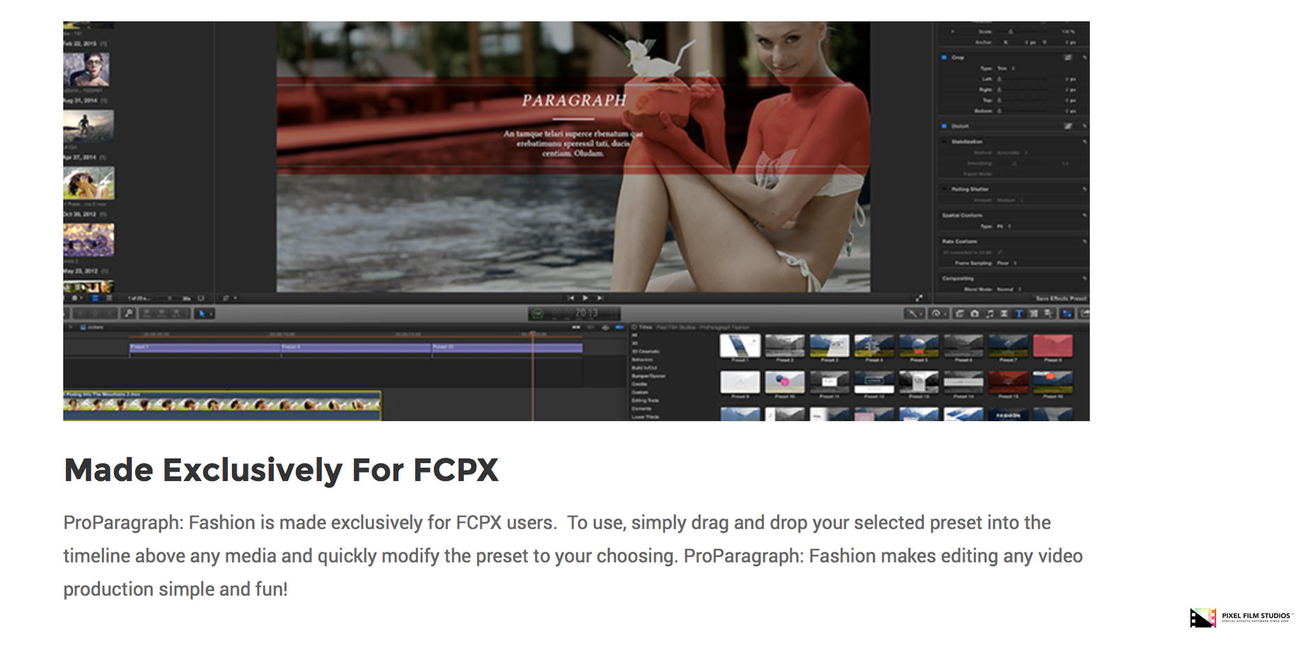Select the Credits titles category

(x=639, y=384)
